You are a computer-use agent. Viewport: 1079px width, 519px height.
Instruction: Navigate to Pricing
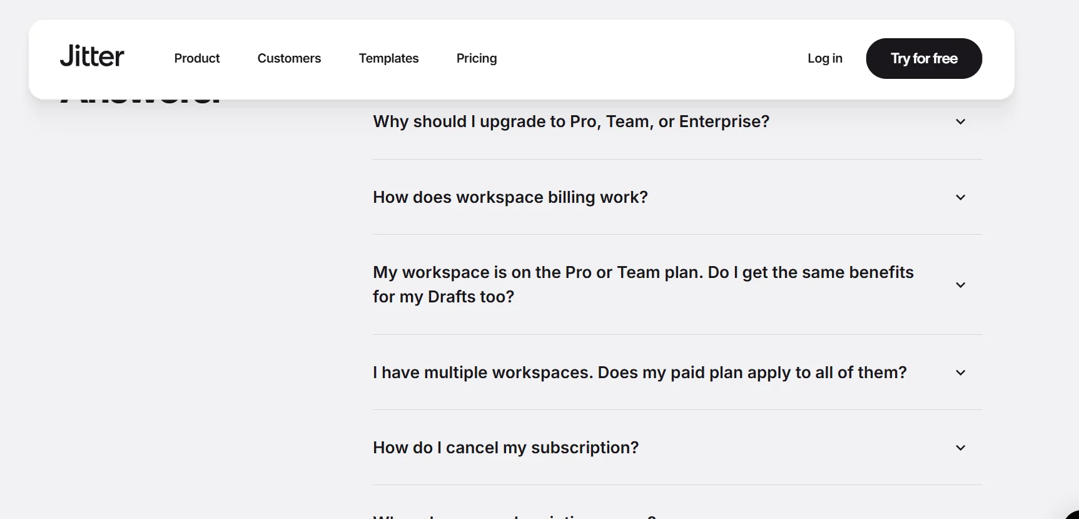coord(476,58)
